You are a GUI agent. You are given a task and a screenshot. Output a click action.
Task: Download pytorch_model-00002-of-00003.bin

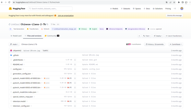point(75,83)
